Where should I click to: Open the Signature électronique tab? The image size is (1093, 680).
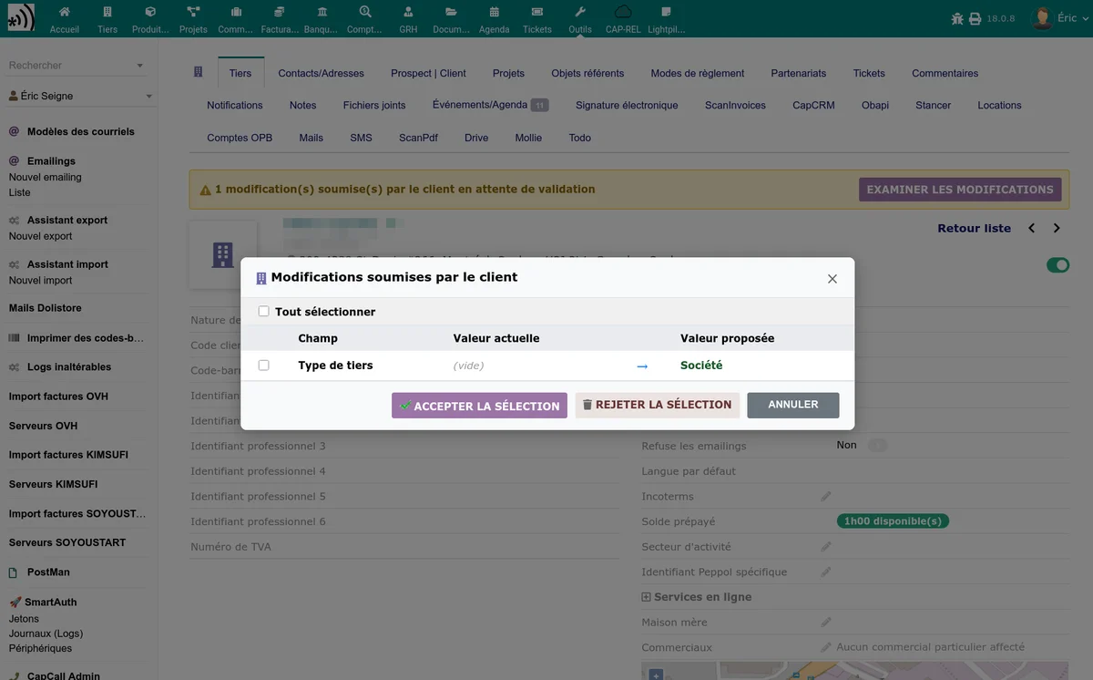[x=627, y=105]
